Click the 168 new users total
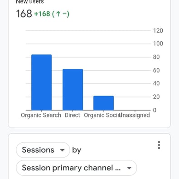The height and width of the screenshot is (179, 179). (x=24, y=14)
